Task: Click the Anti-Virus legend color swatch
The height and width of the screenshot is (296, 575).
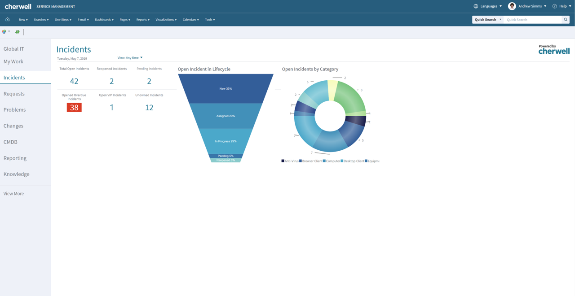Action: (x=283, y=161)
